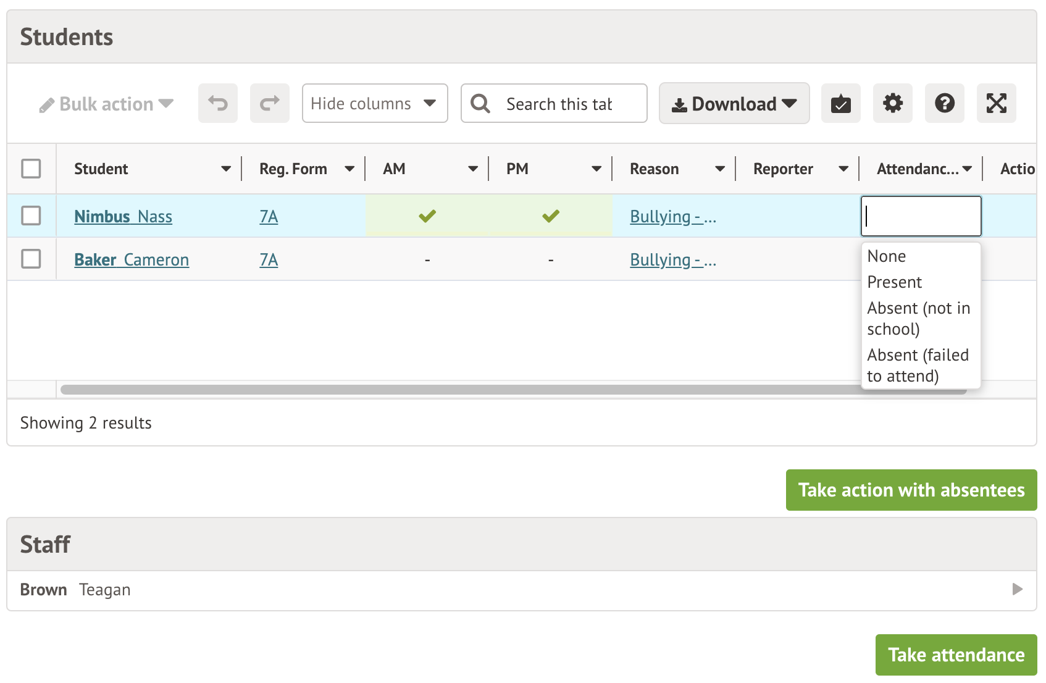Tick the select-all checkbox in header
This screenshot has height=683, width=1046.
pyautogui.click(x=31, y=169)
